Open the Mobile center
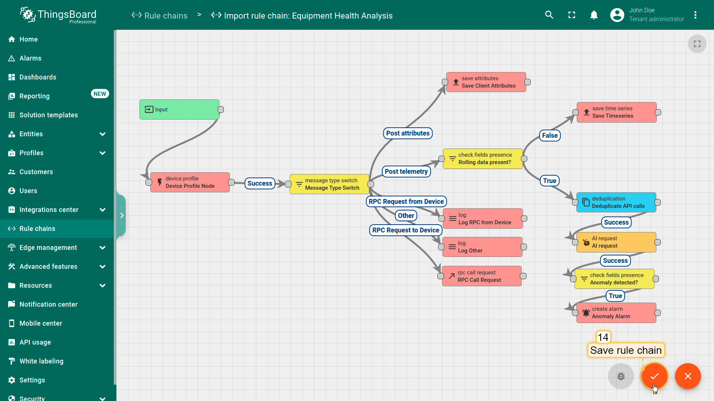Image resolution: width=714 pixels, height=401 pixels. pos(57,323)
